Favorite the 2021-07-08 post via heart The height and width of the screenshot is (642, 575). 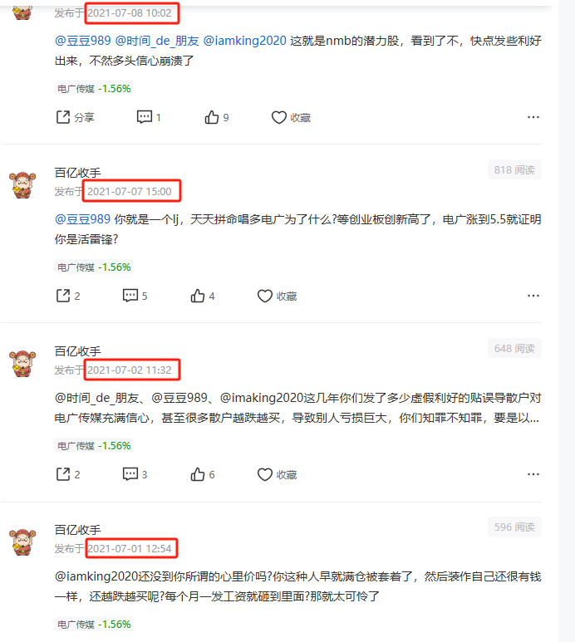click(x=291, y=117)
